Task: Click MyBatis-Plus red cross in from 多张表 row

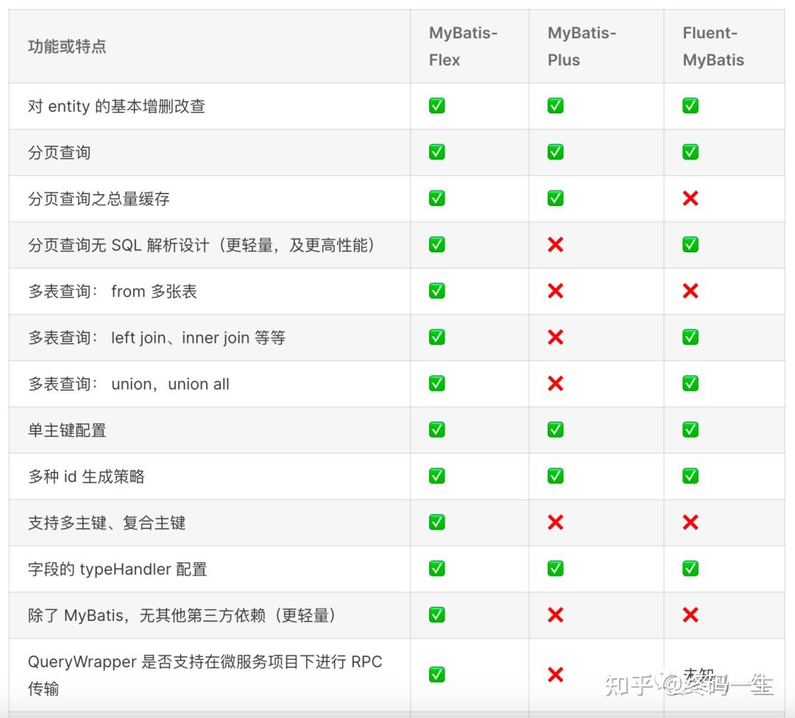Action: 555,291
